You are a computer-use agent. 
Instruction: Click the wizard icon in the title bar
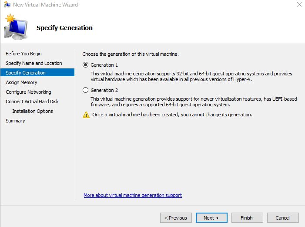point(6,5)
